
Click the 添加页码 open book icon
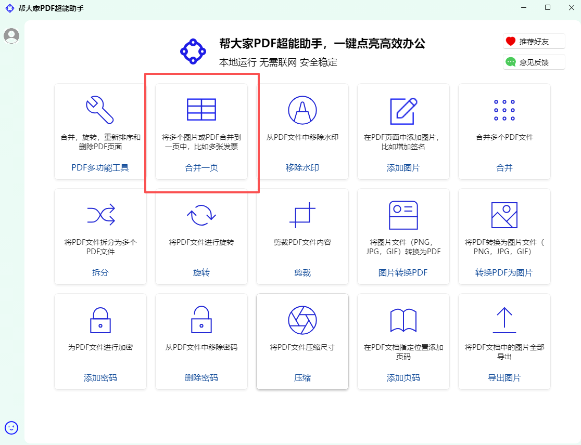pos(403,320)
